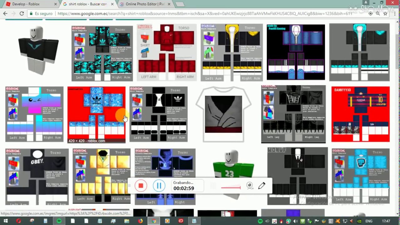Open a new browser tab
The image size is (400, 225).
pyautogui.click(x=180, y=4)
